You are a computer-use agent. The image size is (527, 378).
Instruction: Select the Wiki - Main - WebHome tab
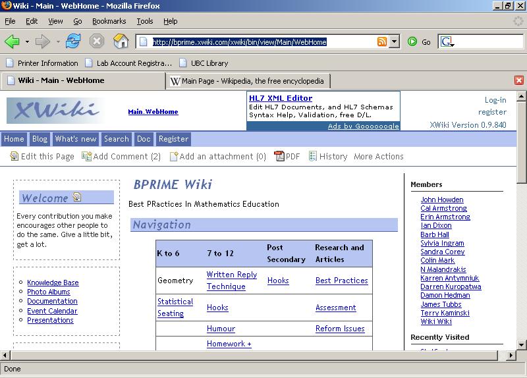tap(83, 80)
